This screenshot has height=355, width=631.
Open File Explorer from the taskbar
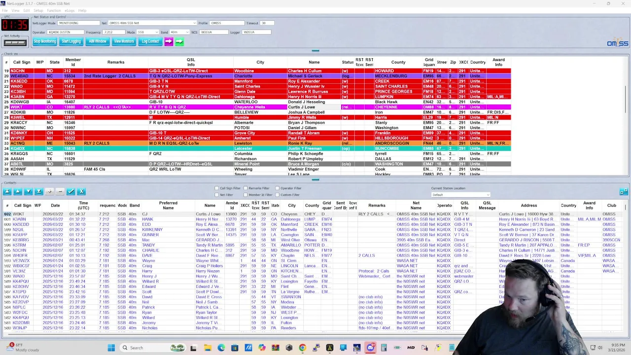[208, 348]
